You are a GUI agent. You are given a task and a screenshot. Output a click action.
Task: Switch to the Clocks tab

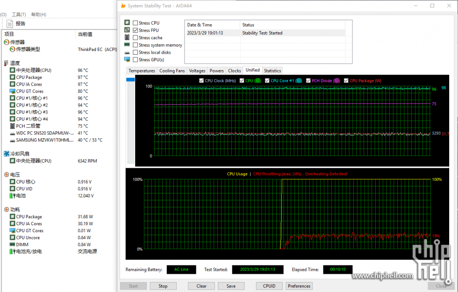pos(234,71)
